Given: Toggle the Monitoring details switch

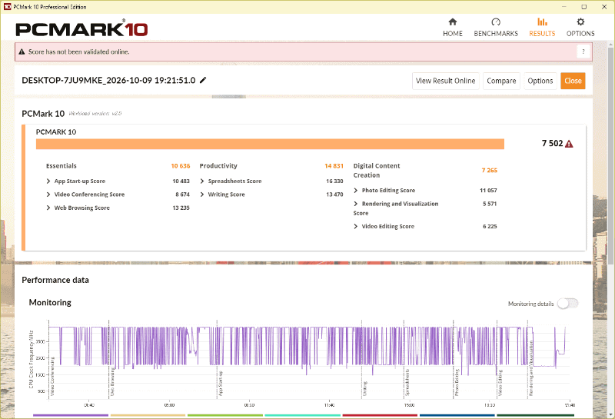Looking at the screenshot, I should click(x=568, y=303).
